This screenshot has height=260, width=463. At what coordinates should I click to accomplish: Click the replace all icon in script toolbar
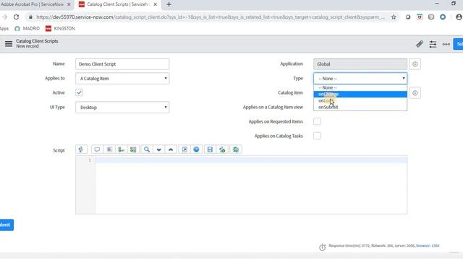point(133,149)
